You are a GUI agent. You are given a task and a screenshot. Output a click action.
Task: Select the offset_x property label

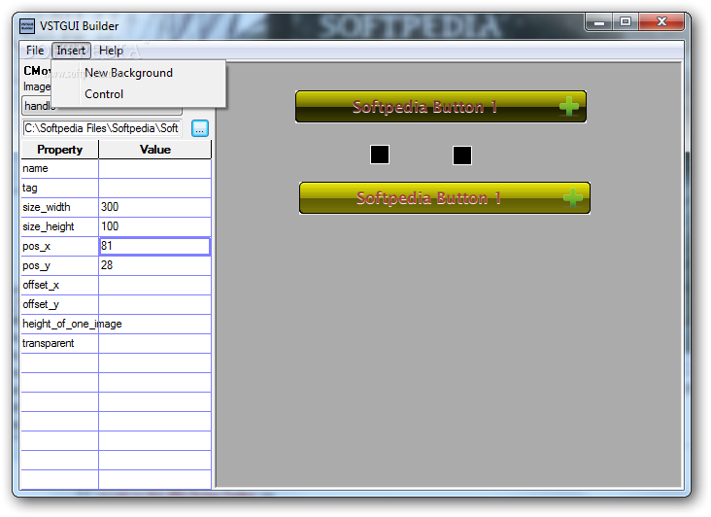[x=60, y=286]
